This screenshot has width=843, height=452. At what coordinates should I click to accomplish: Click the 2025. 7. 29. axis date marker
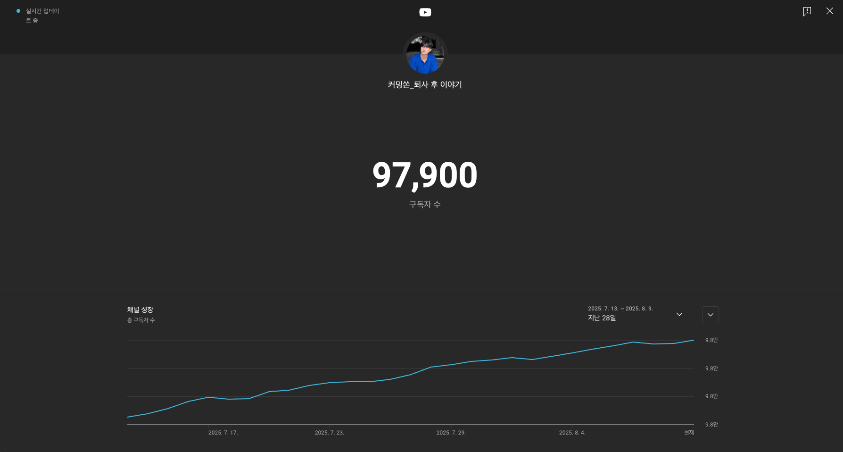tap(451, 433)
